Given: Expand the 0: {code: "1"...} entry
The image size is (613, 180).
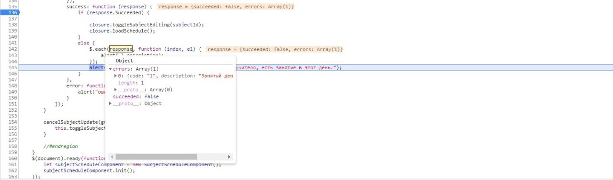Looking at the screenshot, I should [x=115, y=76].
